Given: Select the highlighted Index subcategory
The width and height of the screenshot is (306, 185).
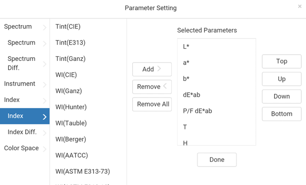Looking at the screenshot, I should [25, 116].
